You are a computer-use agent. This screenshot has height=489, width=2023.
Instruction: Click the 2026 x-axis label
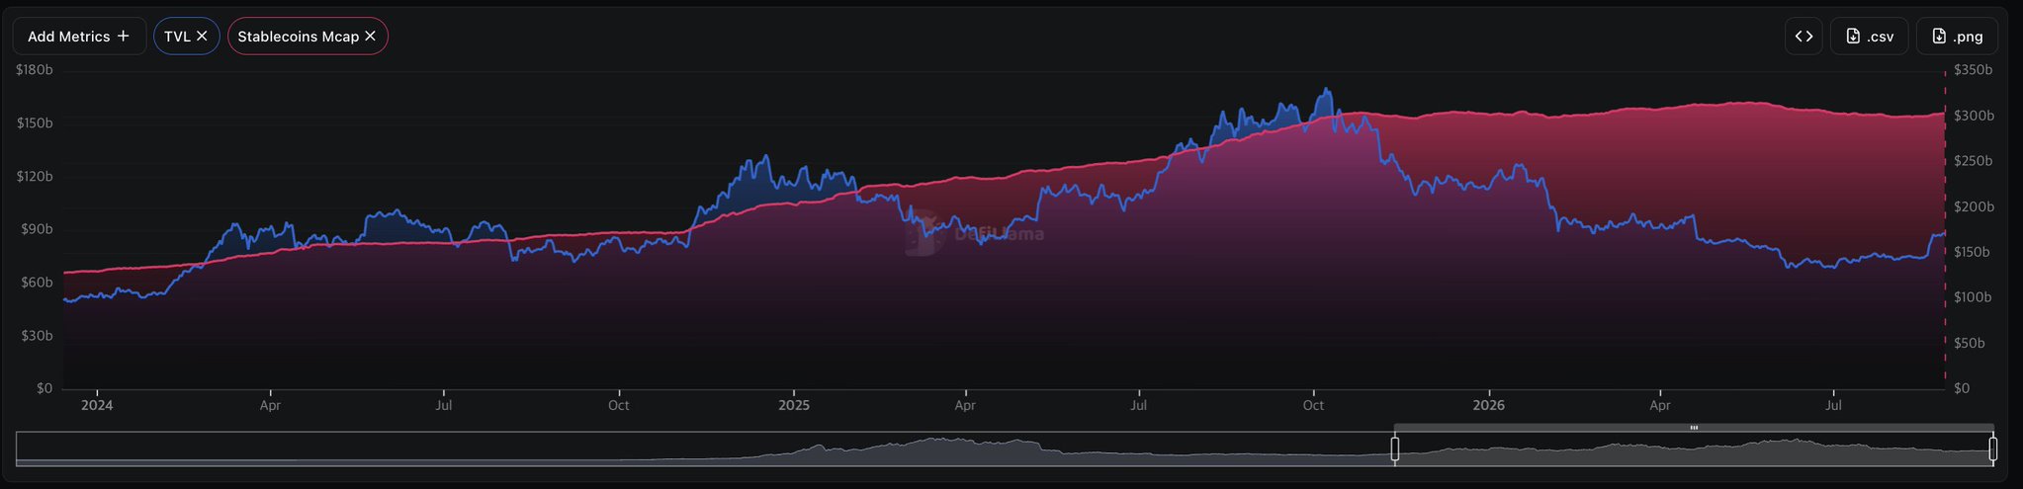[x=1488, y=405]
